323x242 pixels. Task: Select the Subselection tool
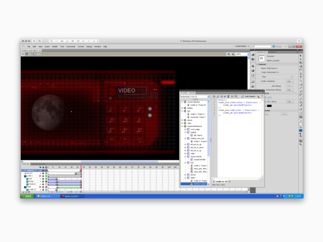(x=301, y=59)
